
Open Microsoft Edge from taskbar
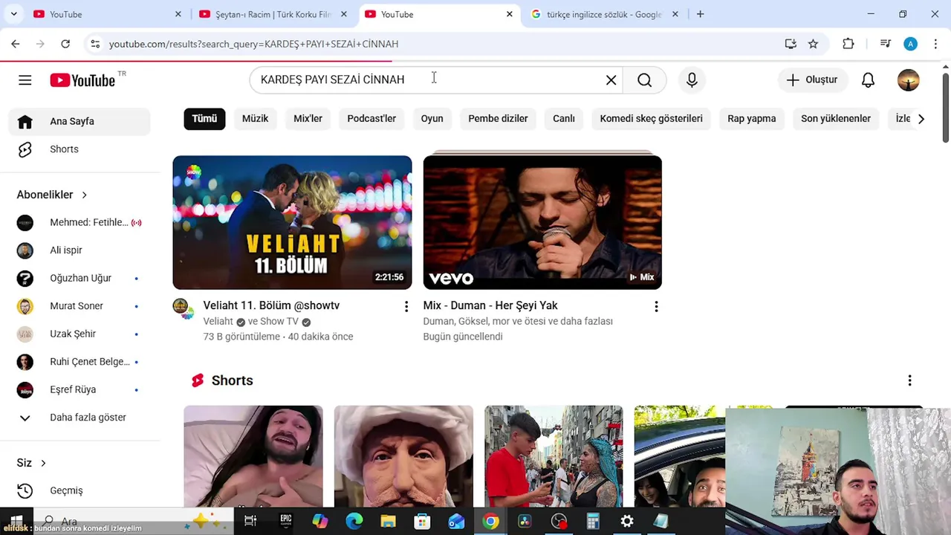354,522
